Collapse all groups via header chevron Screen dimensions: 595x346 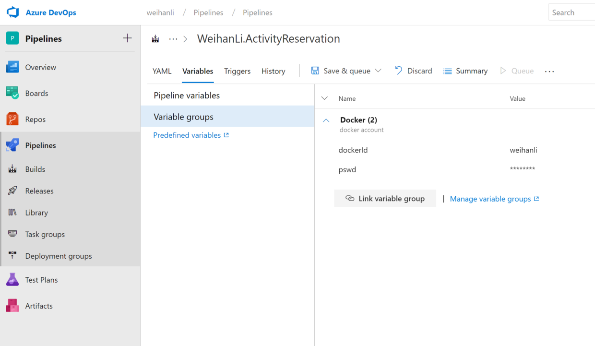[x=324, y=98]
